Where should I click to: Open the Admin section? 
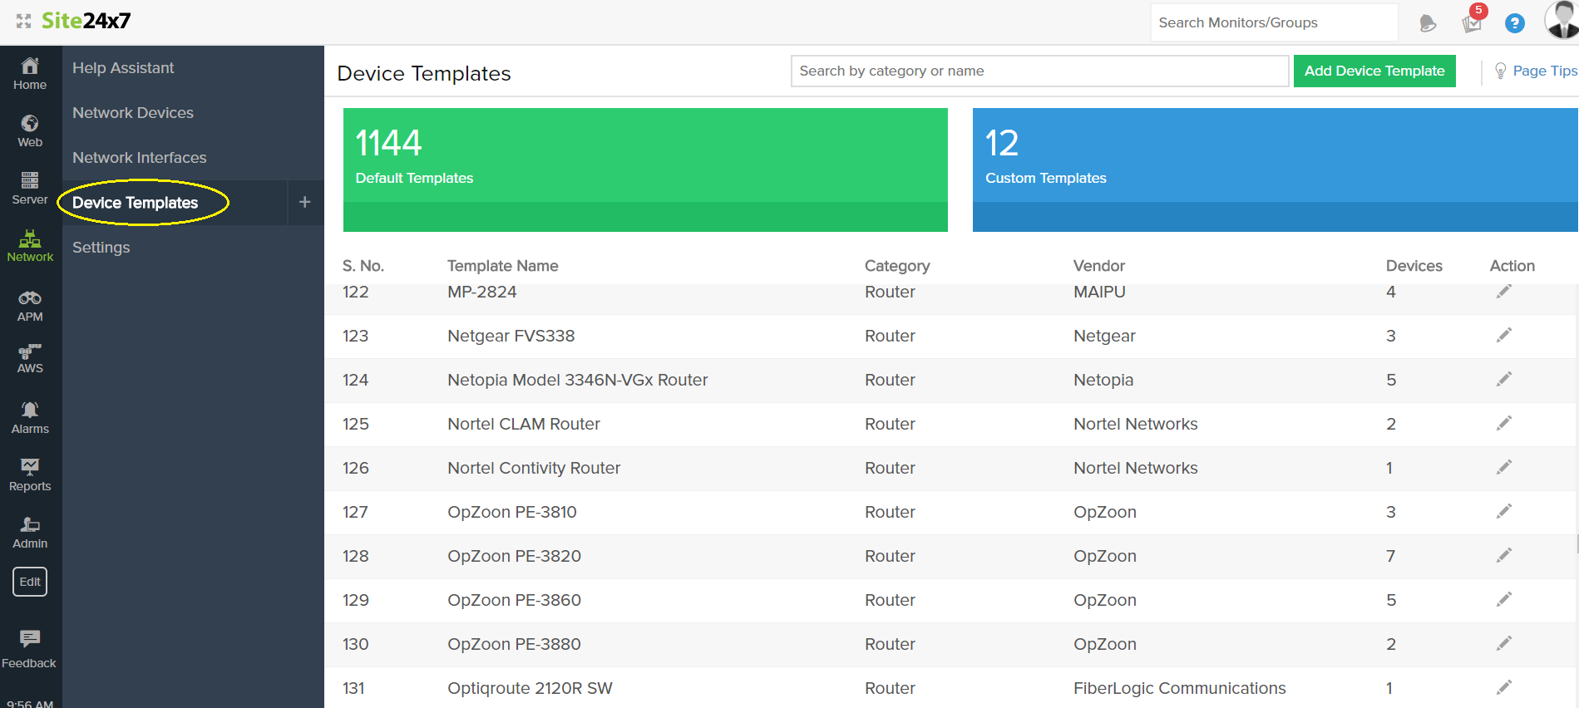coord(30,533)
